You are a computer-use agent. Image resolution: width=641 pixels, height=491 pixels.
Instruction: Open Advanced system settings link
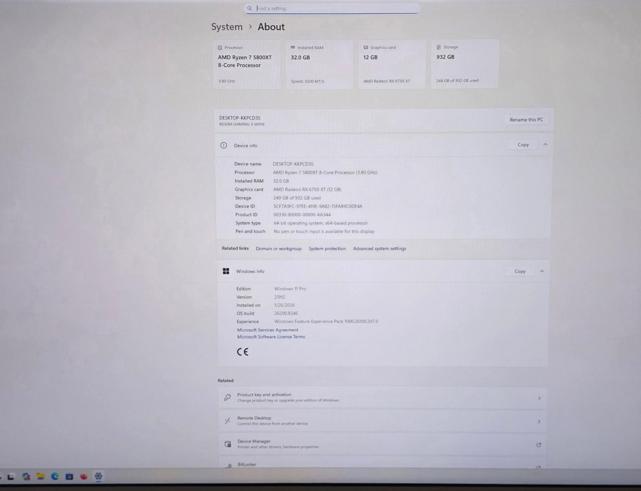click(x=380, y=249)
